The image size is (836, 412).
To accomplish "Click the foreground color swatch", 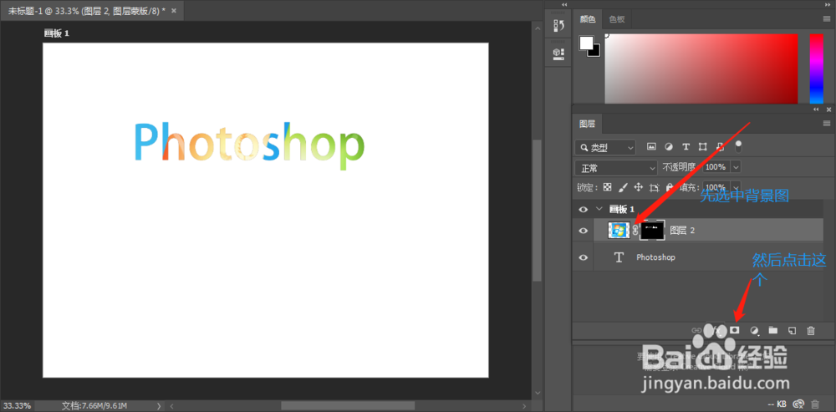I will [x=587, y=43].
